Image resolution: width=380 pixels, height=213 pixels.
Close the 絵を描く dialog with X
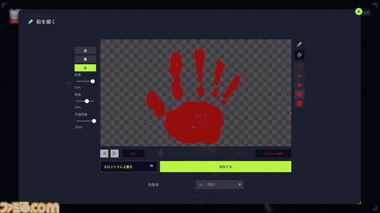(359, 11)
